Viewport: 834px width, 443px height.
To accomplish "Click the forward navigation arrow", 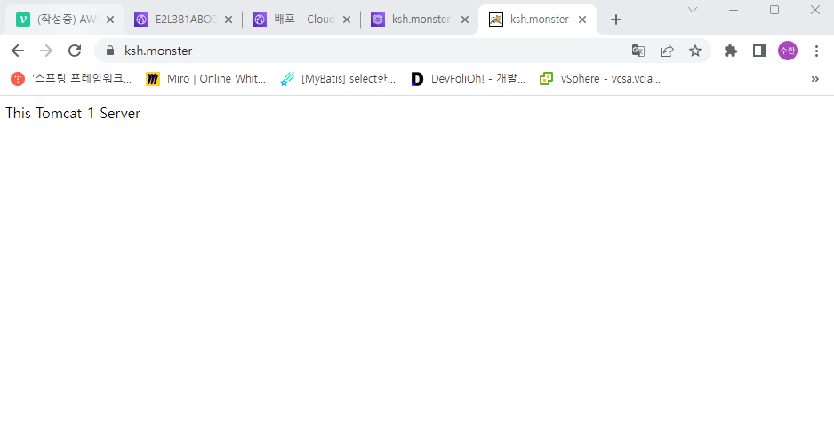I will pyautogui.click(x=46, y=51).
